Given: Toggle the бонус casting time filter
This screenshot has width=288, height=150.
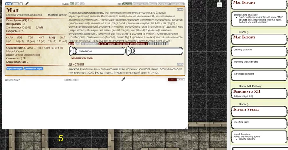Looking at the screenshot, I should pyautogui.click(x=119, y=44).
